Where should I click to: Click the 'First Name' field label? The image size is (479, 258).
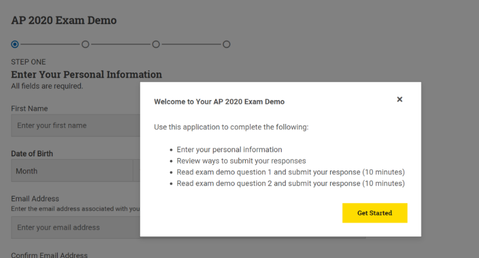[29, 109]
